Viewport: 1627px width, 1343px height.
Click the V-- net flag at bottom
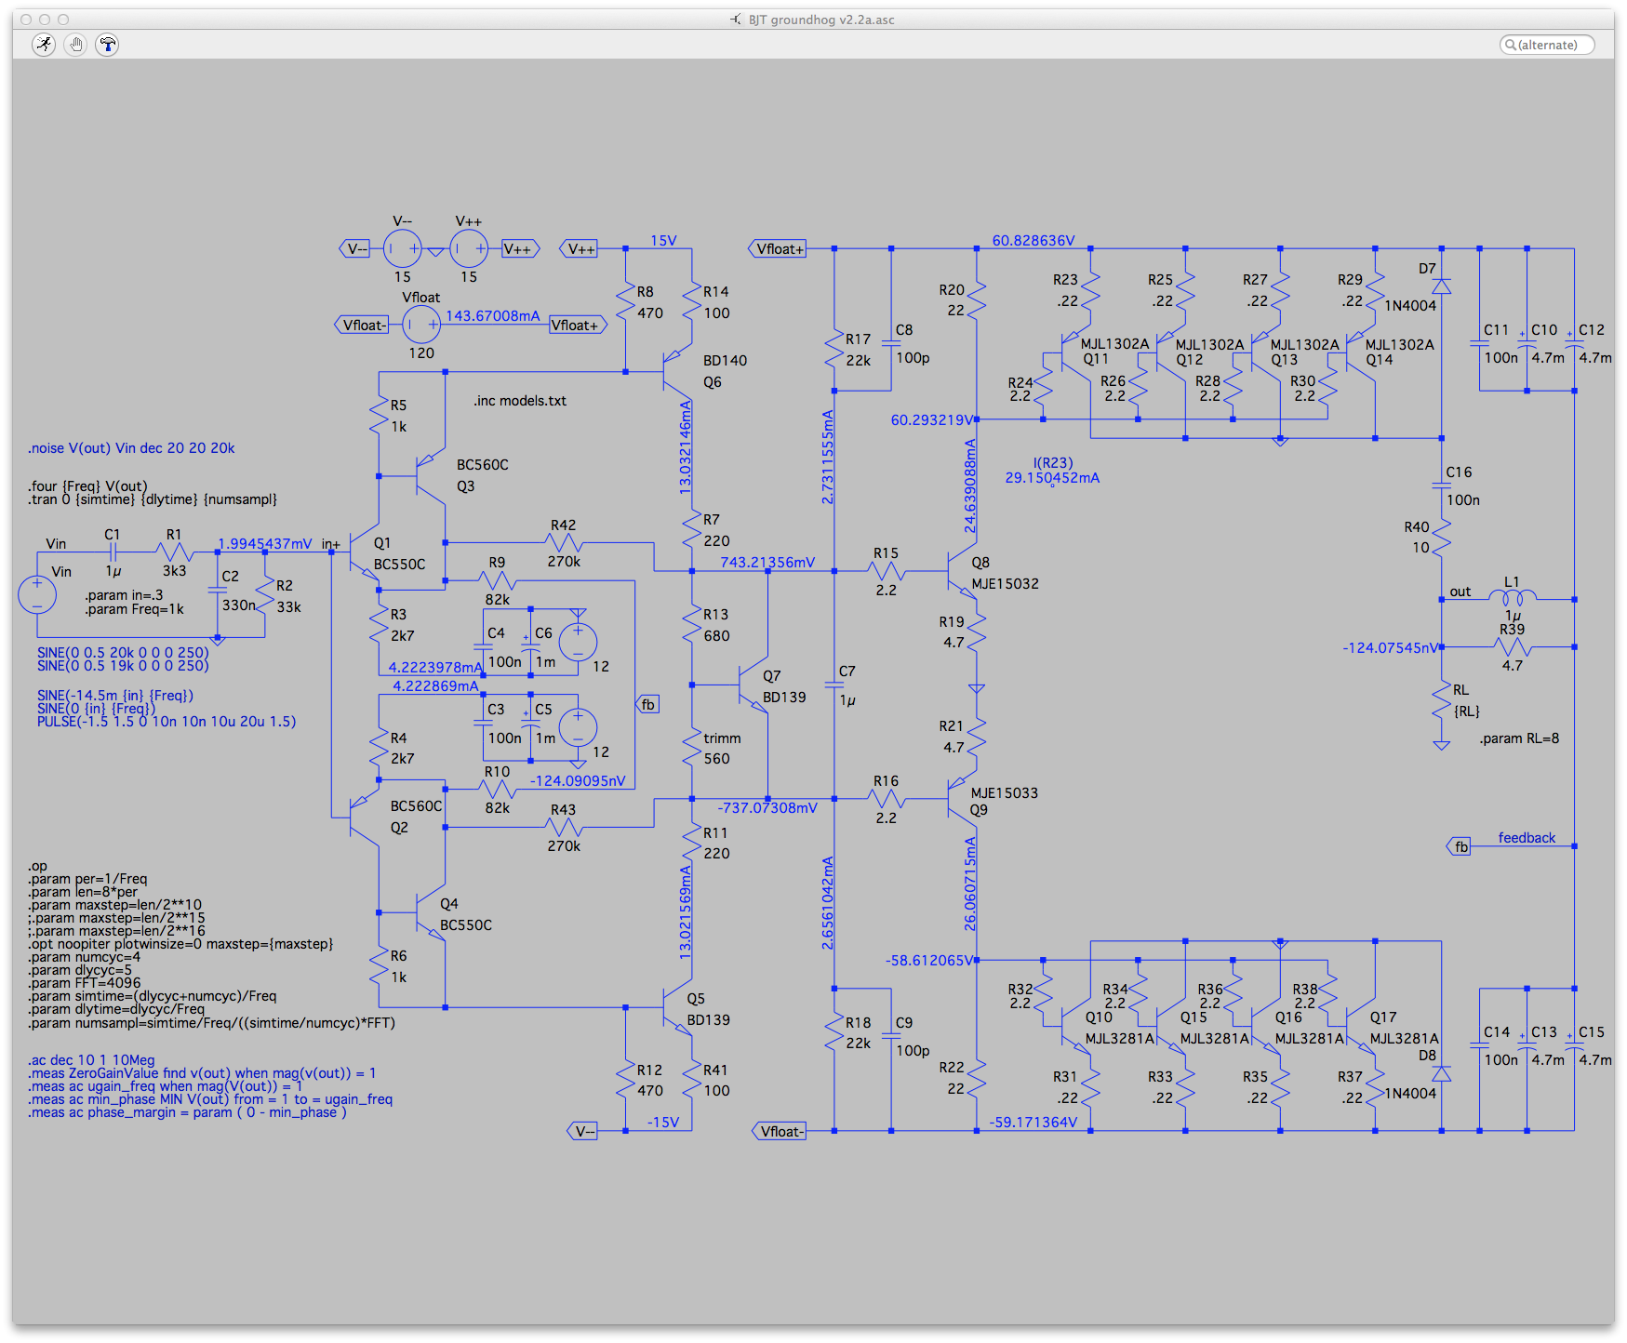[582, 1131]
